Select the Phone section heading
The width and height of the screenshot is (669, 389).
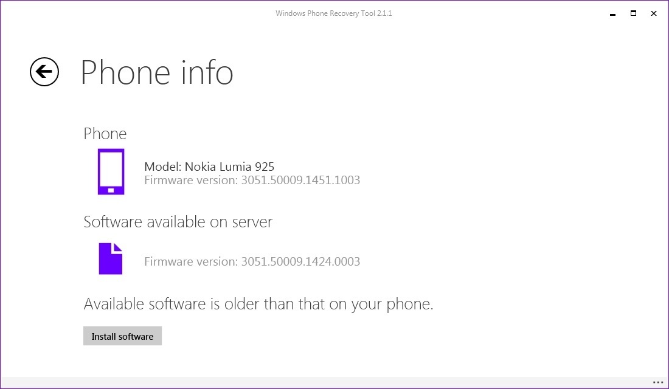(x=105, y=133)
